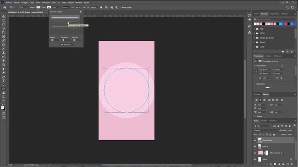
Task: Collapse the Transformar section
Action: 255,66
